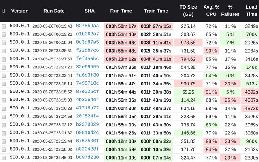Tick the checkbox for run 627559aa
Viewport: 259px width, 162px height.
click(x=4, y=26)
